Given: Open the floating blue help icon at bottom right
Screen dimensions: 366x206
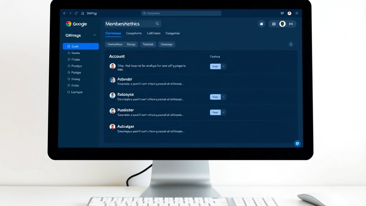Looking at the screenshot, I should 297,143.
